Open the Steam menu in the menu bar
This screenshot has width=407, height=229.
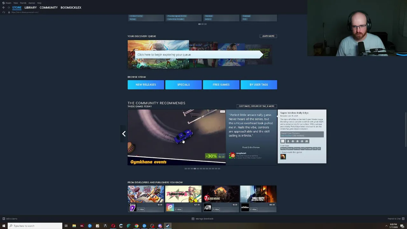(7, 3)
